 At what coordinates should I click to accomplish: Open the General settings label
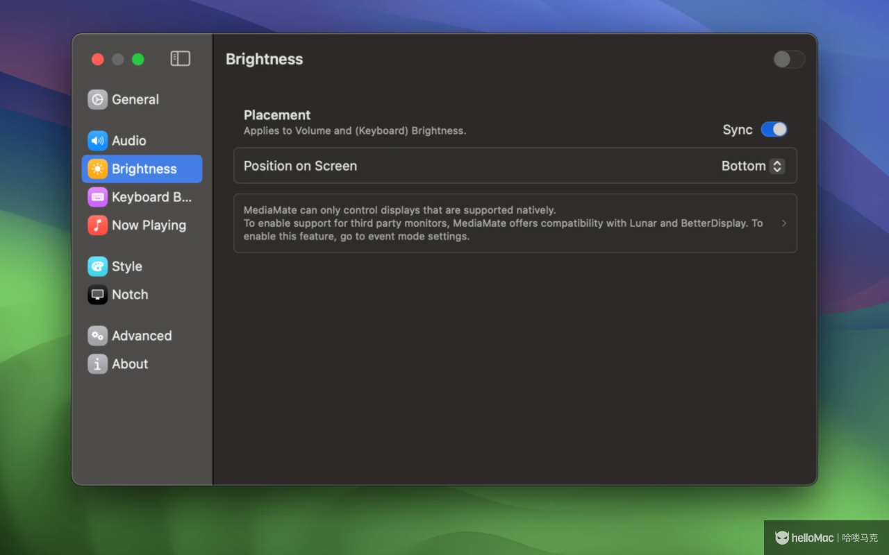135,99
